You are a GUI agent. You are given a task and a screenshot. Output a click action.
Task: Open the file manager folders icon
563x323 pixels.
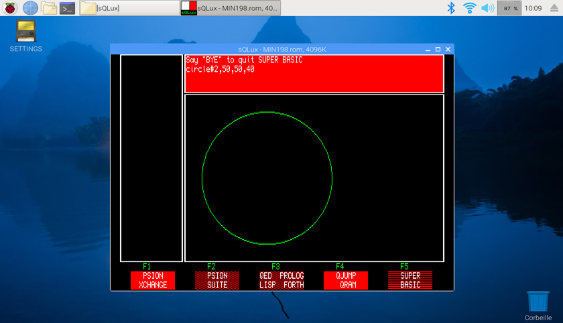pos(48,8)
